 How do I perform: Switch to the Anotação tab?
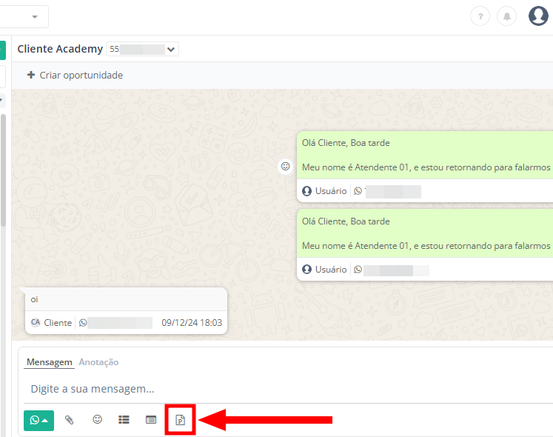[98, 362]
